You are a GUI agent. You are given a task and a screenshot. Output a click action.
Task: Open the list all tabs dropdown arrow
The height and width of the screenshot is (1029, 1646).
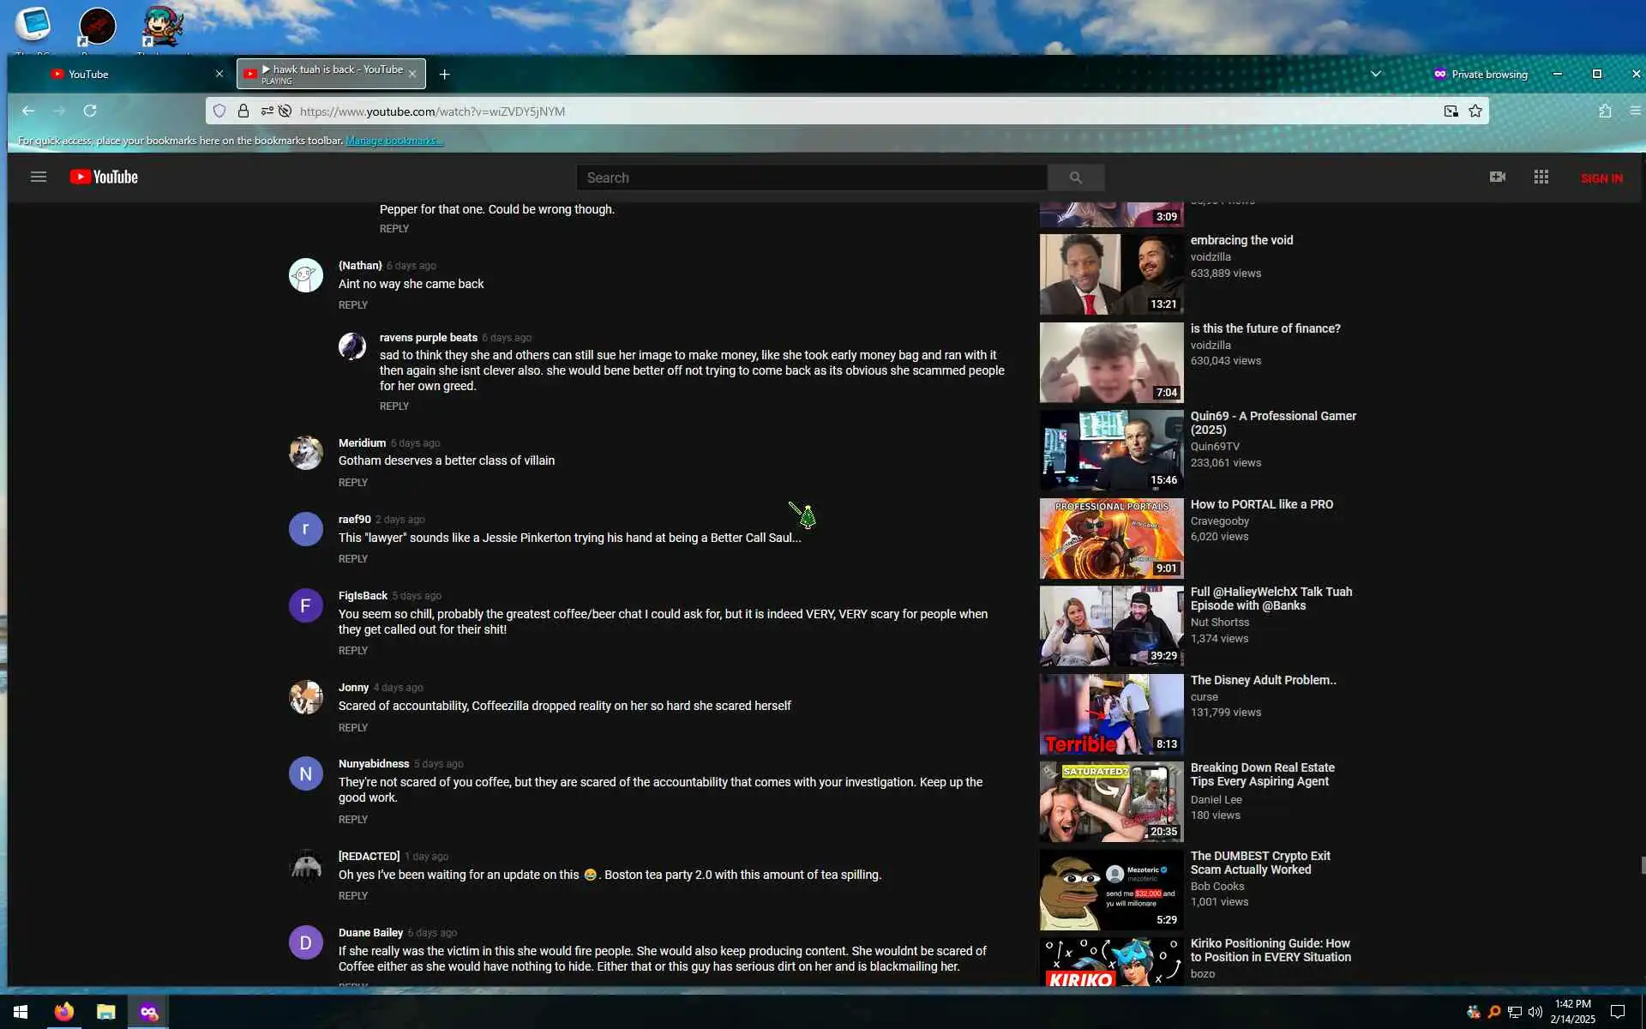1375,74
